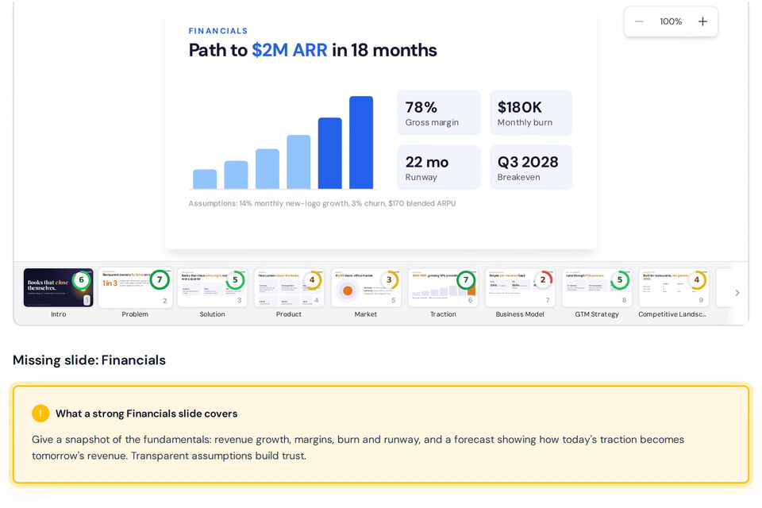
Task: Click the FINANCIALS section label on slide
Action: point(218,31)
